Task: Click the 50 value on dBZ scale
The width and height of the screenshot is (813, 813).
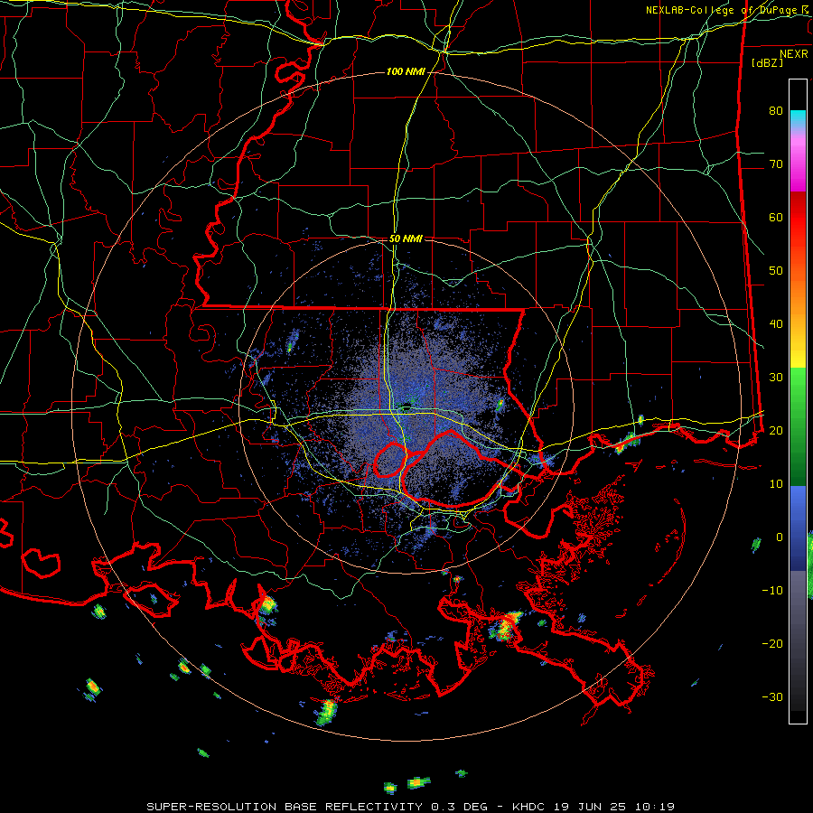Action: click(x=776, y=271)
